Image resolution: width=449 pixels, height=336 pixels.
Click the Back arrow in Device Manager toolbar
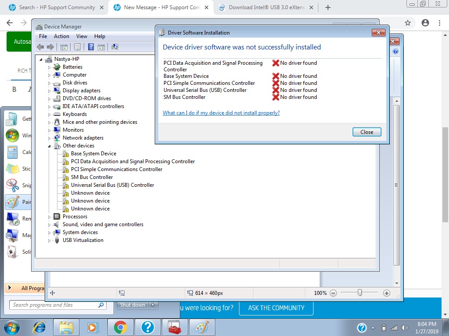pyautogui.click(x=41, y=47)
